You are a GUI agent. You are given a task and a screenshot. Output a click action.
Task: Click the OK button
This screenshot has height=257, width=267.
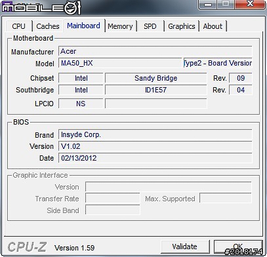238,247
